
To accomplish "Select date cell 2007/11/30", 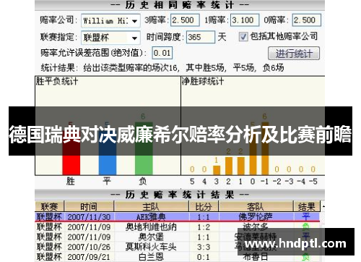I will (x=89, y=217).
